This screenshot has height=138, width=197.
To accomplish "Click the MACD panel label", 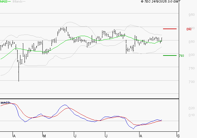I will 5,103.
